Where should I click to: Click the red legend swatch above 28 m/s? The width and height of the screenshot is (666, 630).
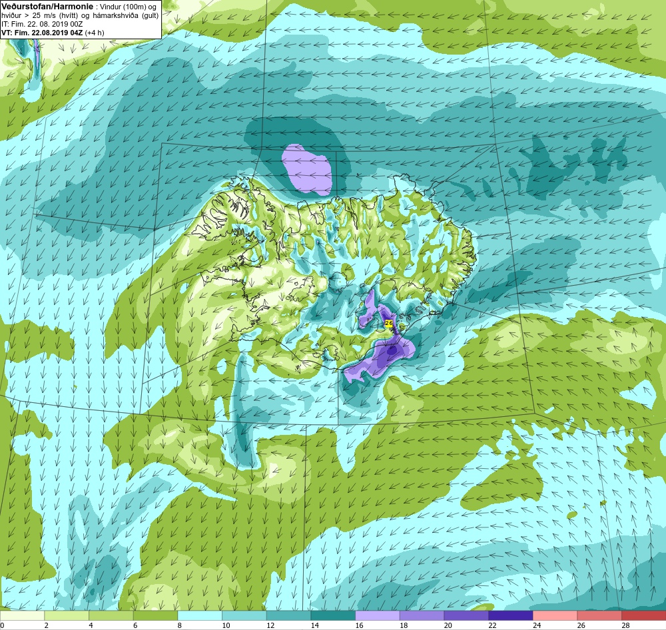pos(643,615)
